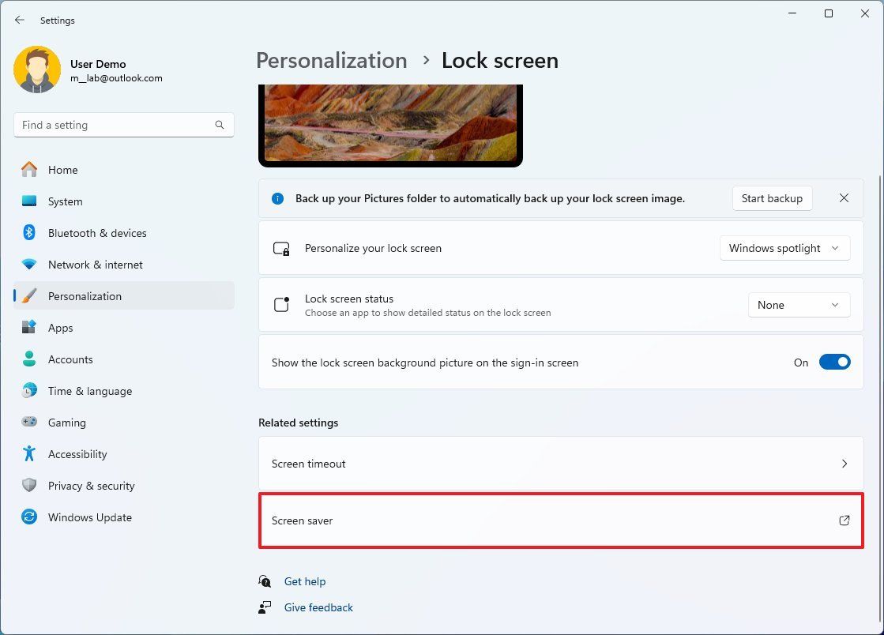Open the Bluetooth & devices section
The image size is (884, 635).
(x=30, y=233)
